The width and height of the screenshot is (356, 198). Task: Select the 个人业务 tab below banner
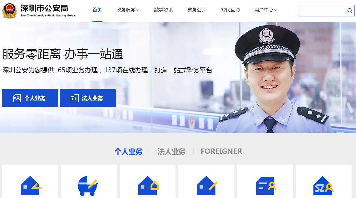pyautogui.click(x=129, y=151)
